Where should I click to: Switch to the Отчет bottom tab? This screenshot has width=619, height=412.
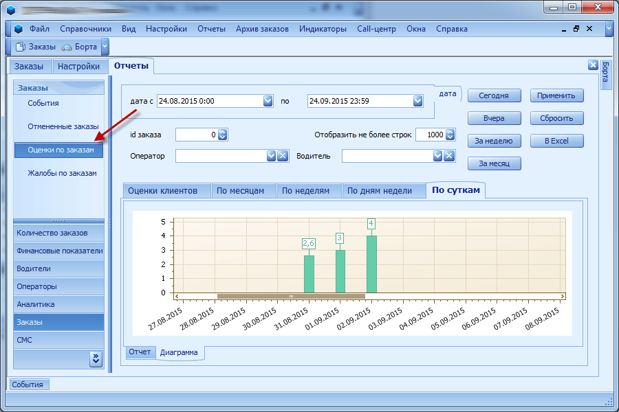140,352
